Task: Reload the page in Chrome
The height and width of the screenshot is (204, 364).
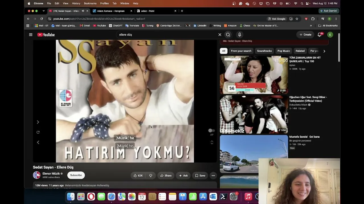Action: tap(42, 19)
